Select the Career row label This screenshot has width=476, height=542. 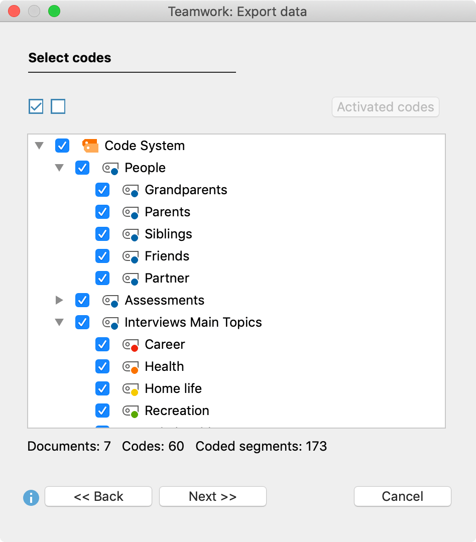click(x=165, y=345)
